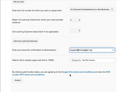120x92 pixels.
Task: Click Add more Learning Outcomes button
Action: [25, 41]
